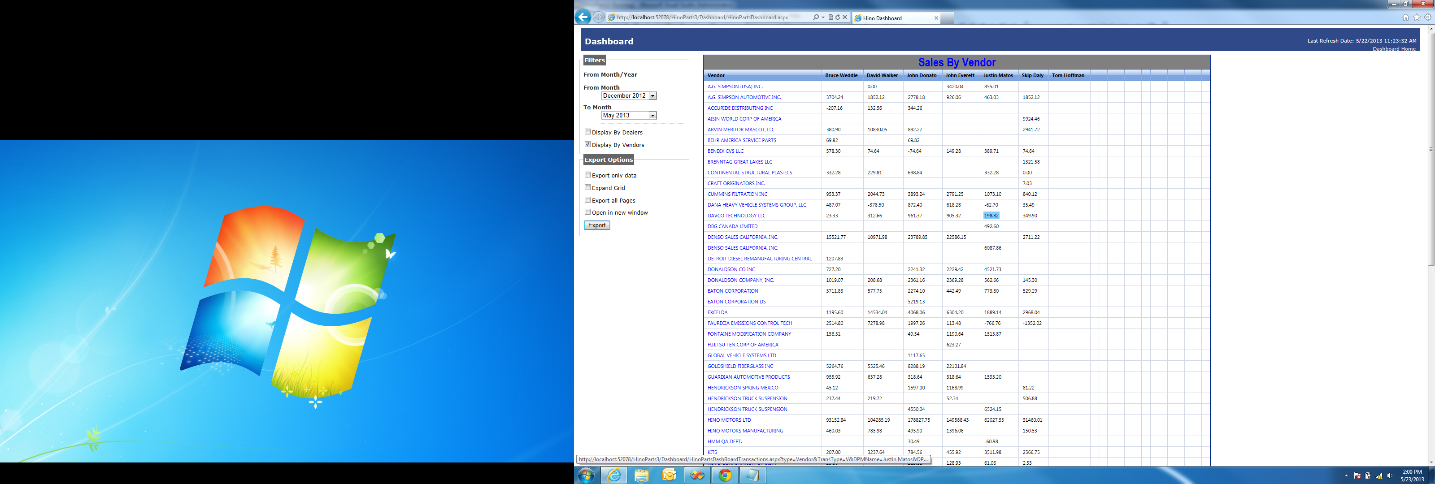Open Windows Explorer from the taskbar
Image resolution: width=1435 pixels, height=484 pixels.
(642, 475)
